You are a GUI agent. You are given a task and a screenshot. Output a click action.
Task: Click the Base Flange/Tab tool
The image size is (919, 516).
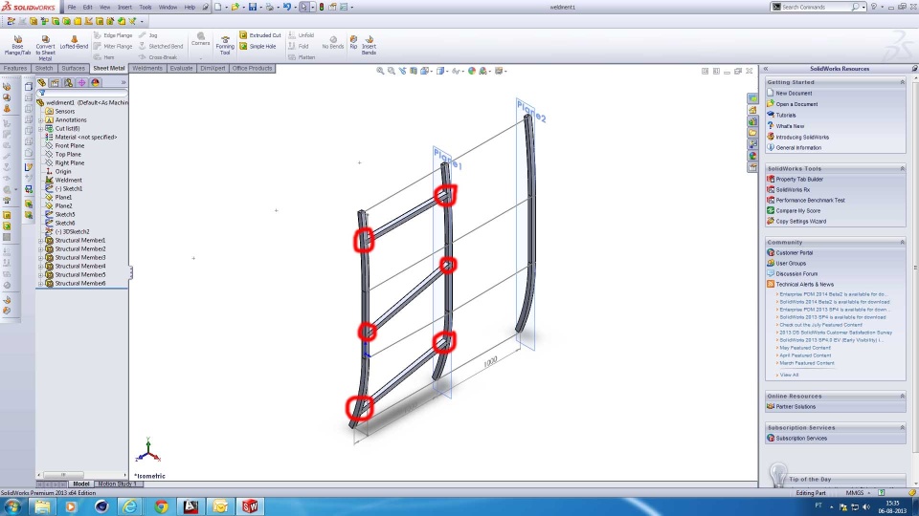(x=17, y=45)
